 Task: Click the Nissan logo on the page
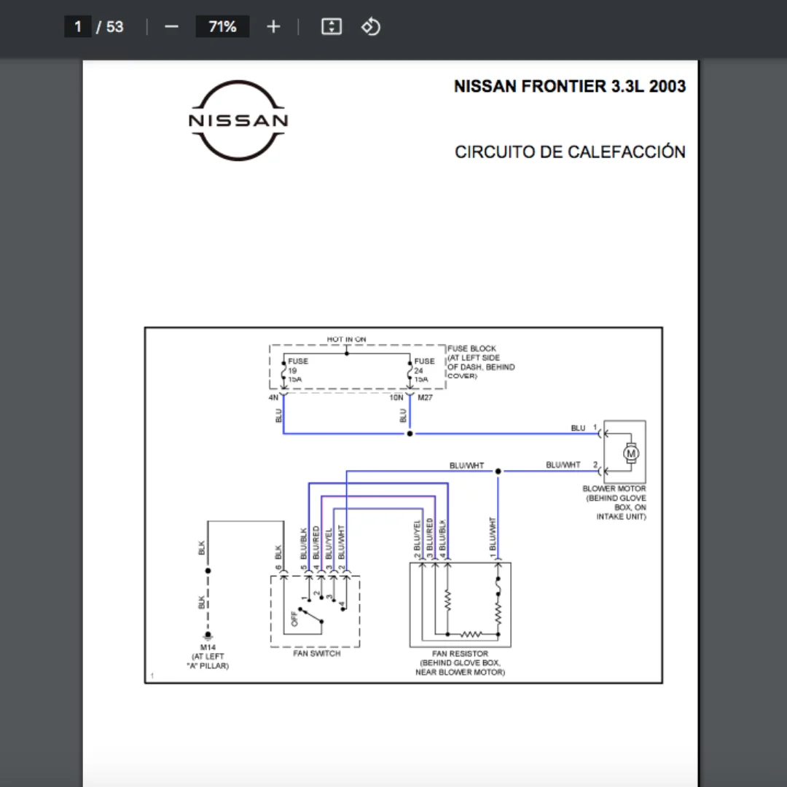[238, 120]
